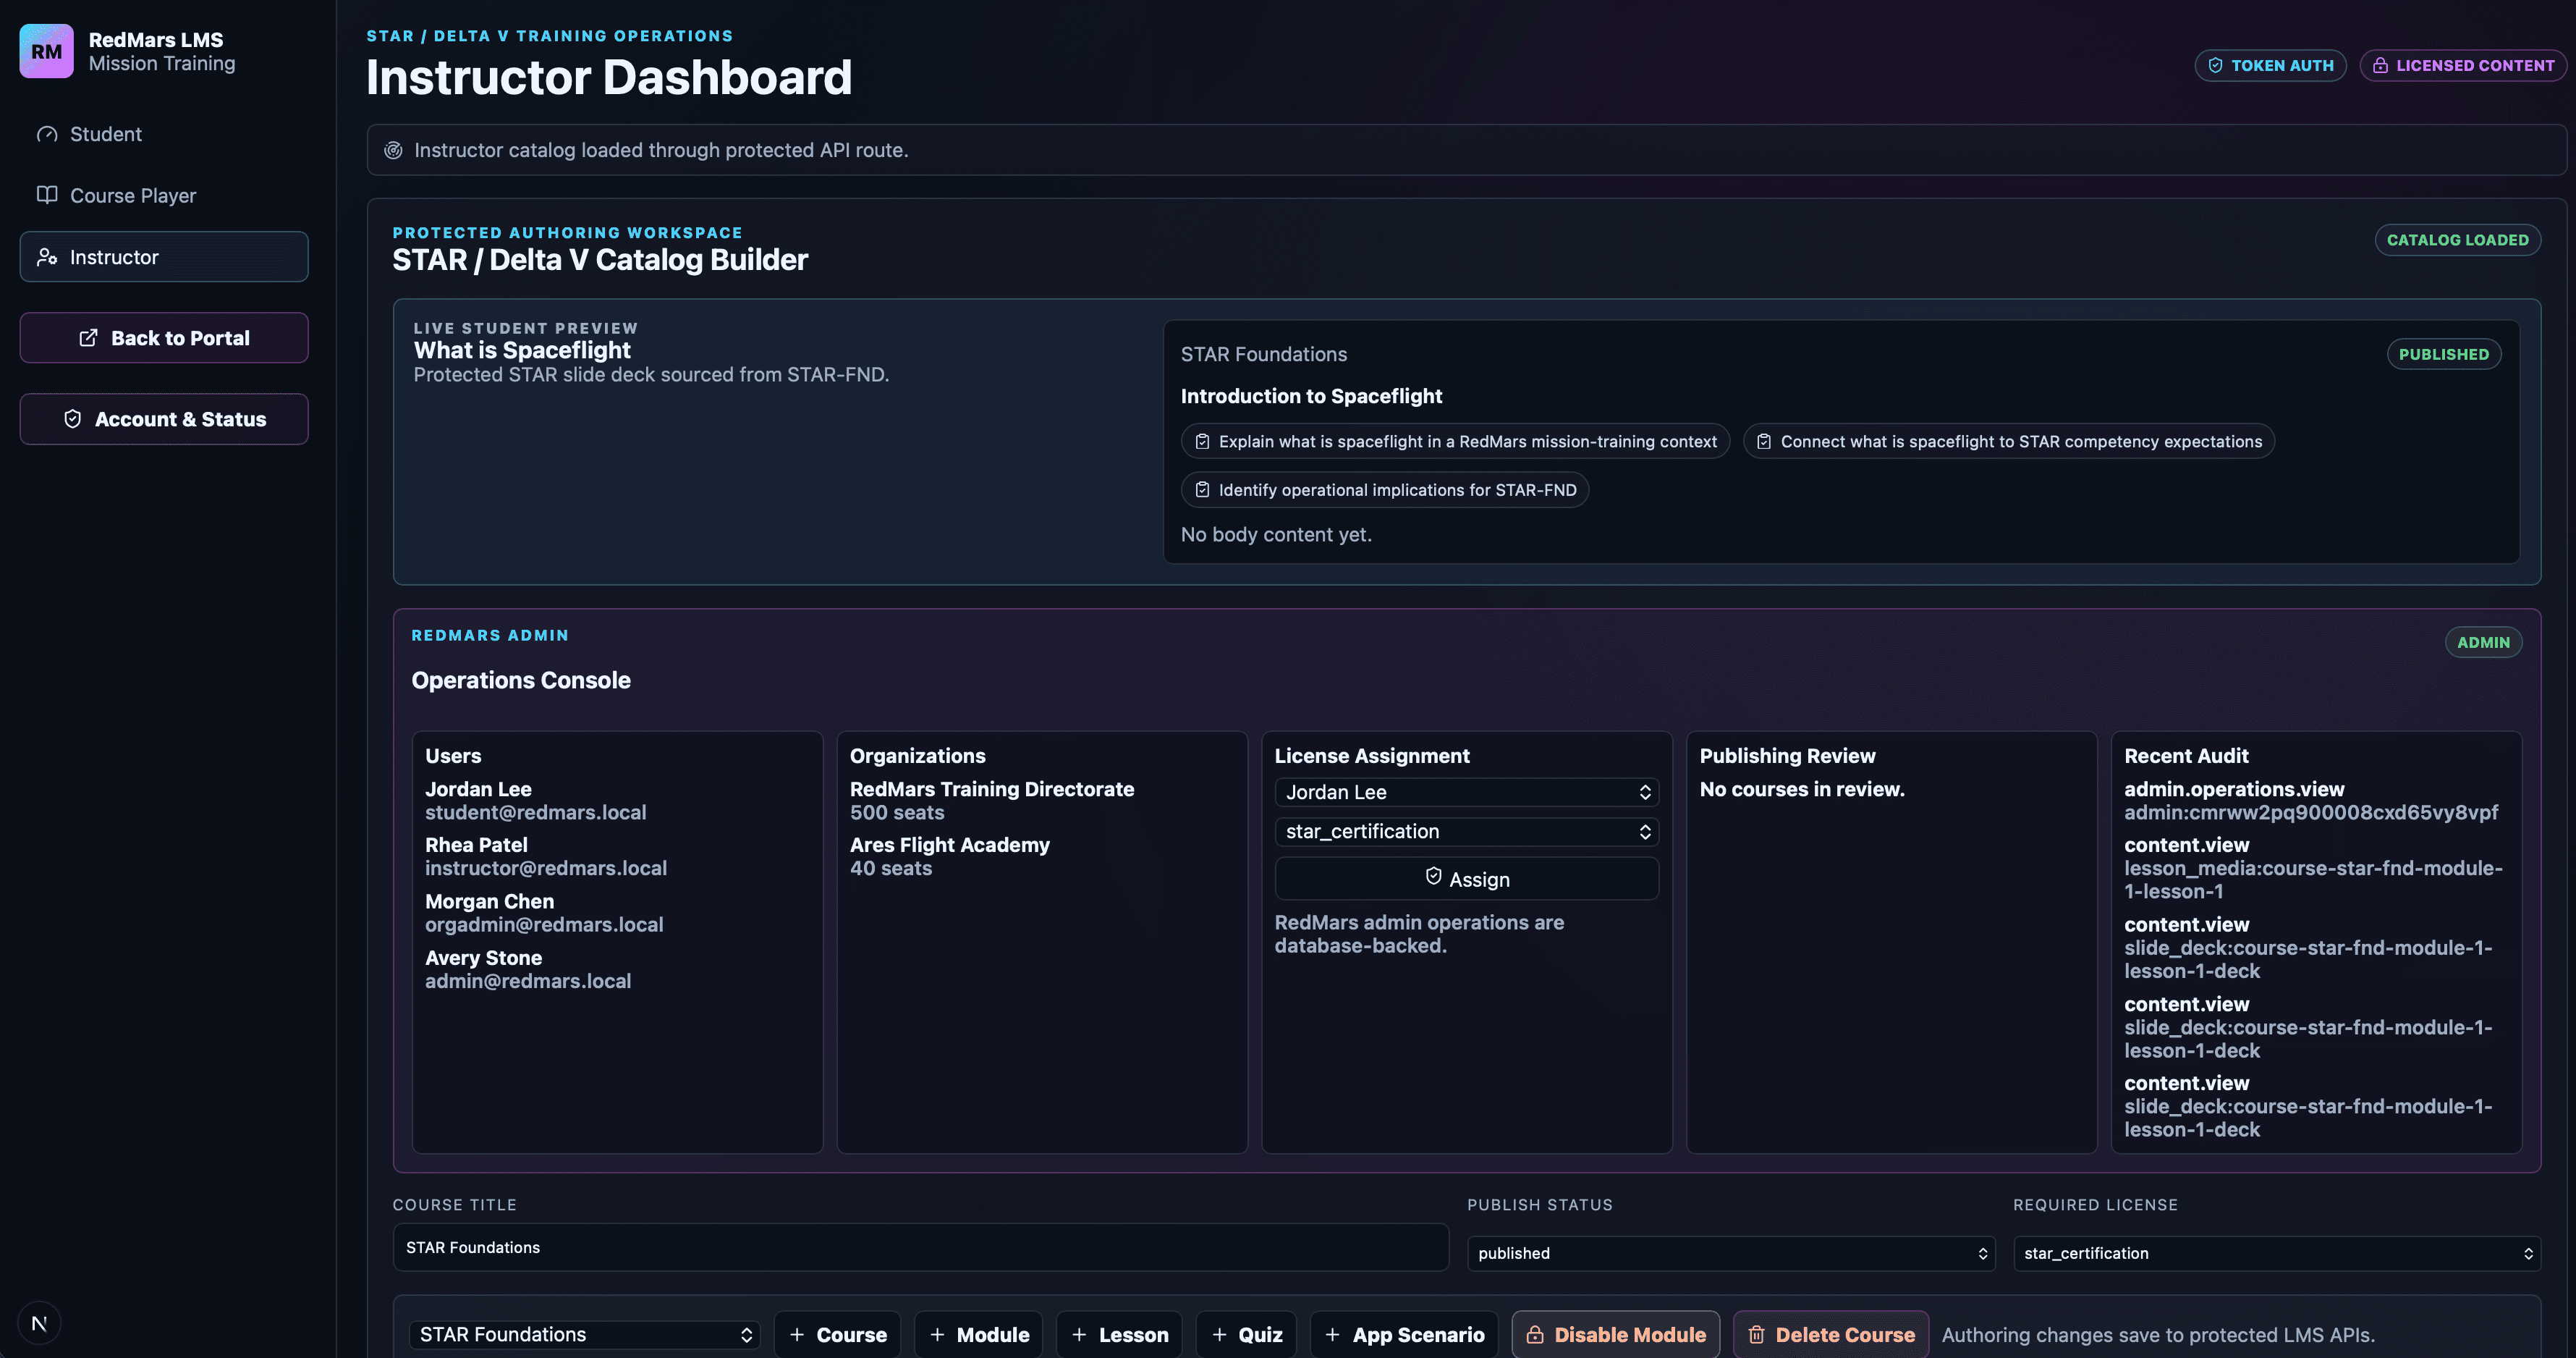Click the plus icon on the Quiz button
2576x1358 pixels.
coord(1219,1335)
